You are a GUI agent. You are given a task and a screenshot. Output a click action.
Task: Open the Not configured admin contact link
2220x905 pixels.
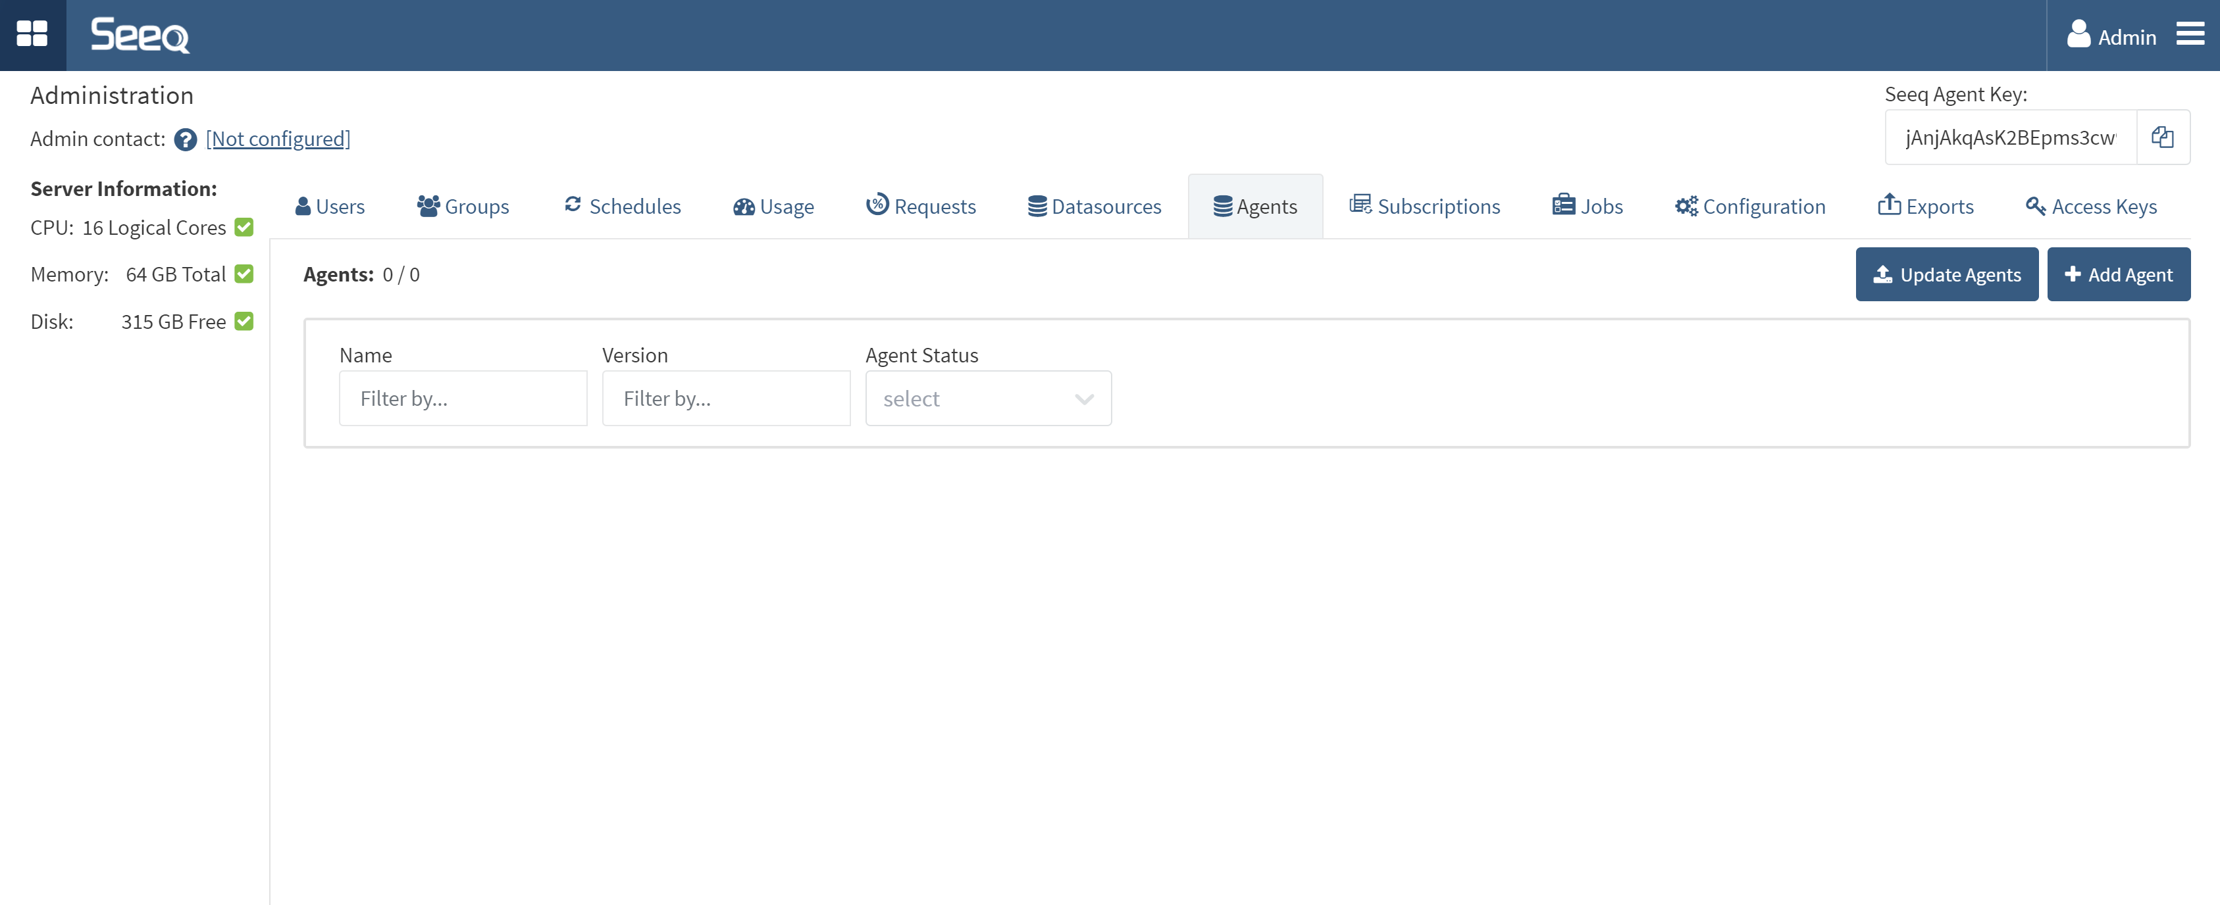(x=278, y=139)
